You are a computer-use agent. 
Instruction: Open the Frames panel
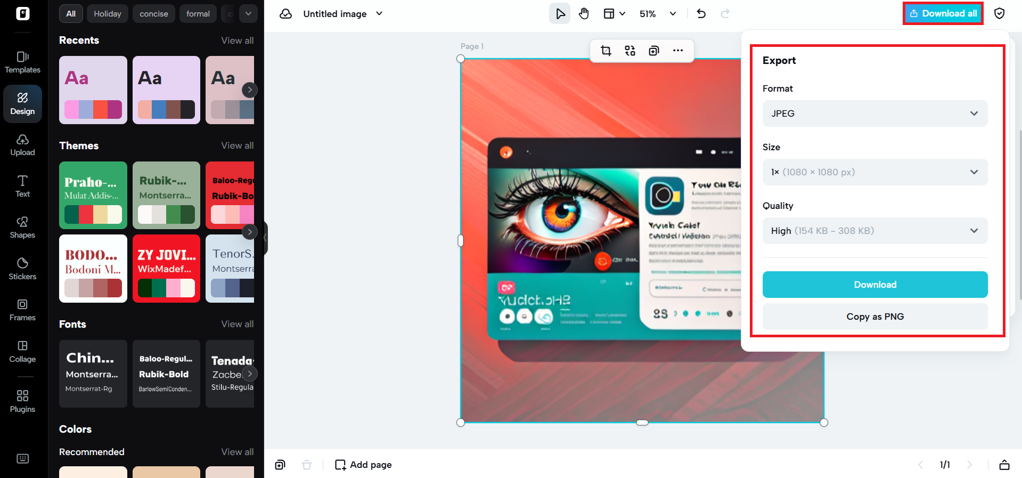tap(22, 310)
